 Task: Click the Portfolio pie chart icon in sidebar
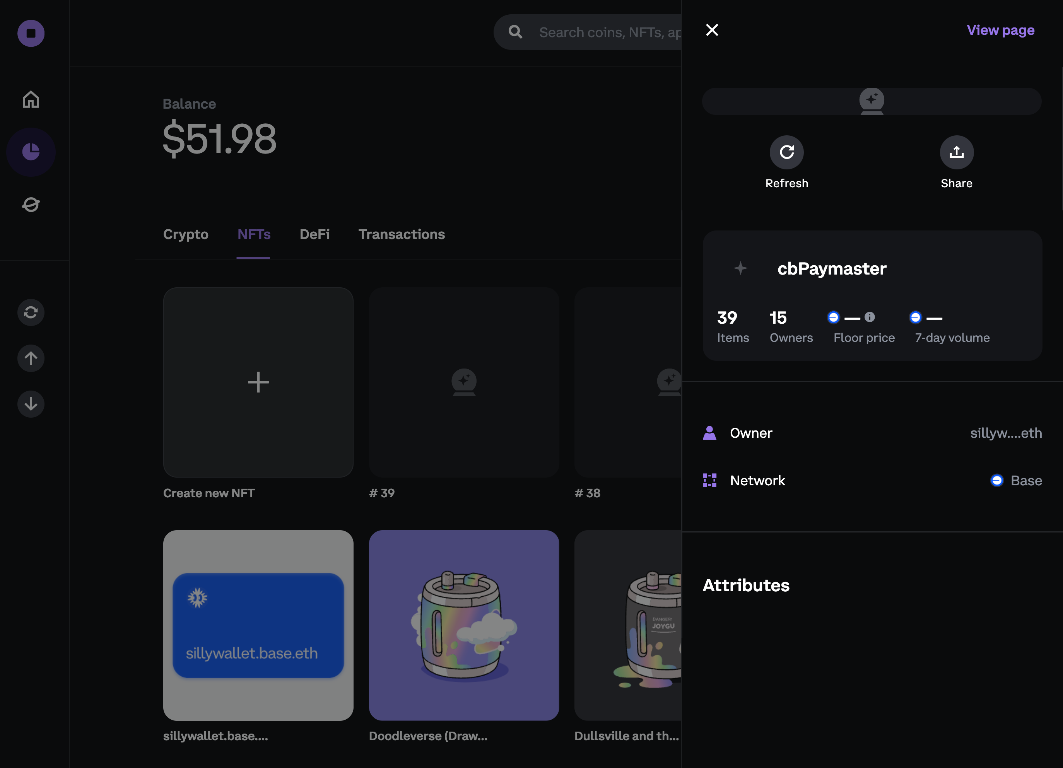(31, 152)
